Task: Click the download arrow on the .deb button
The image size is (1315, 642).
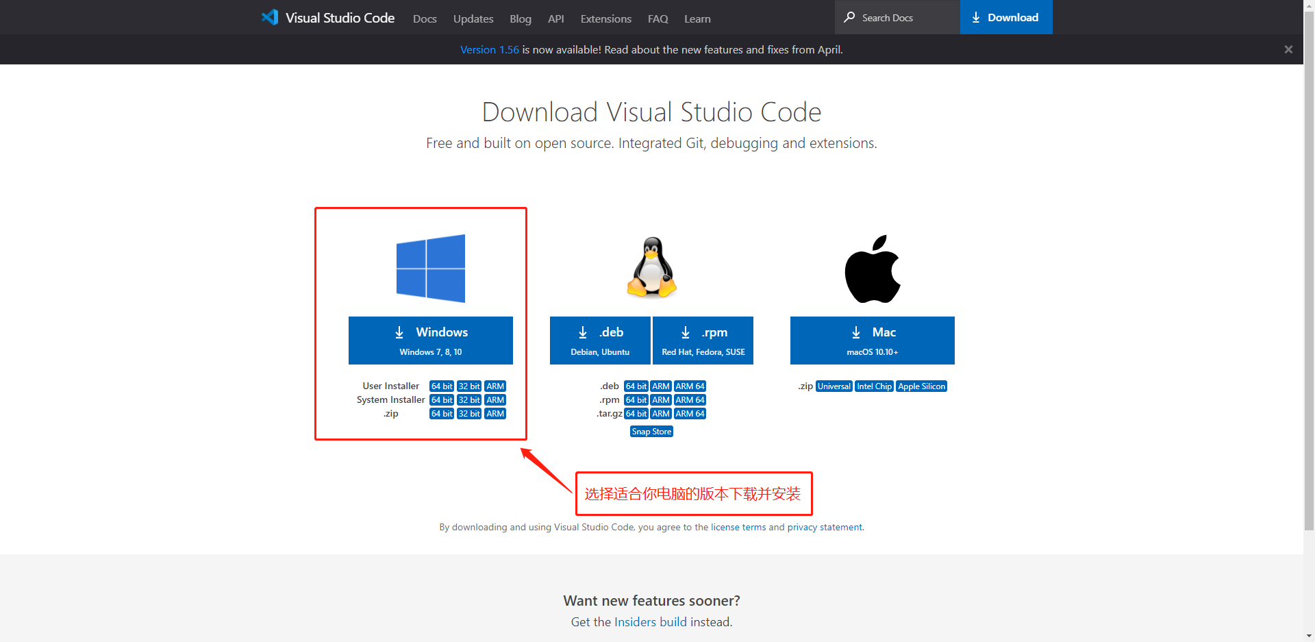Action: point(583,332)
